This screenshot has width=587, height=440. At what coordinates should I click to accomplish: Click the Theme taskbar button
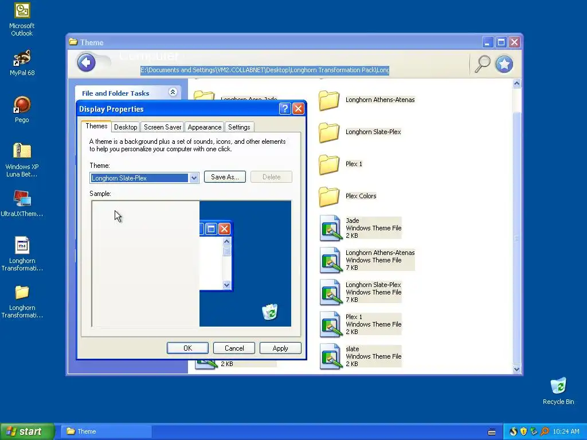pos(106,431)
